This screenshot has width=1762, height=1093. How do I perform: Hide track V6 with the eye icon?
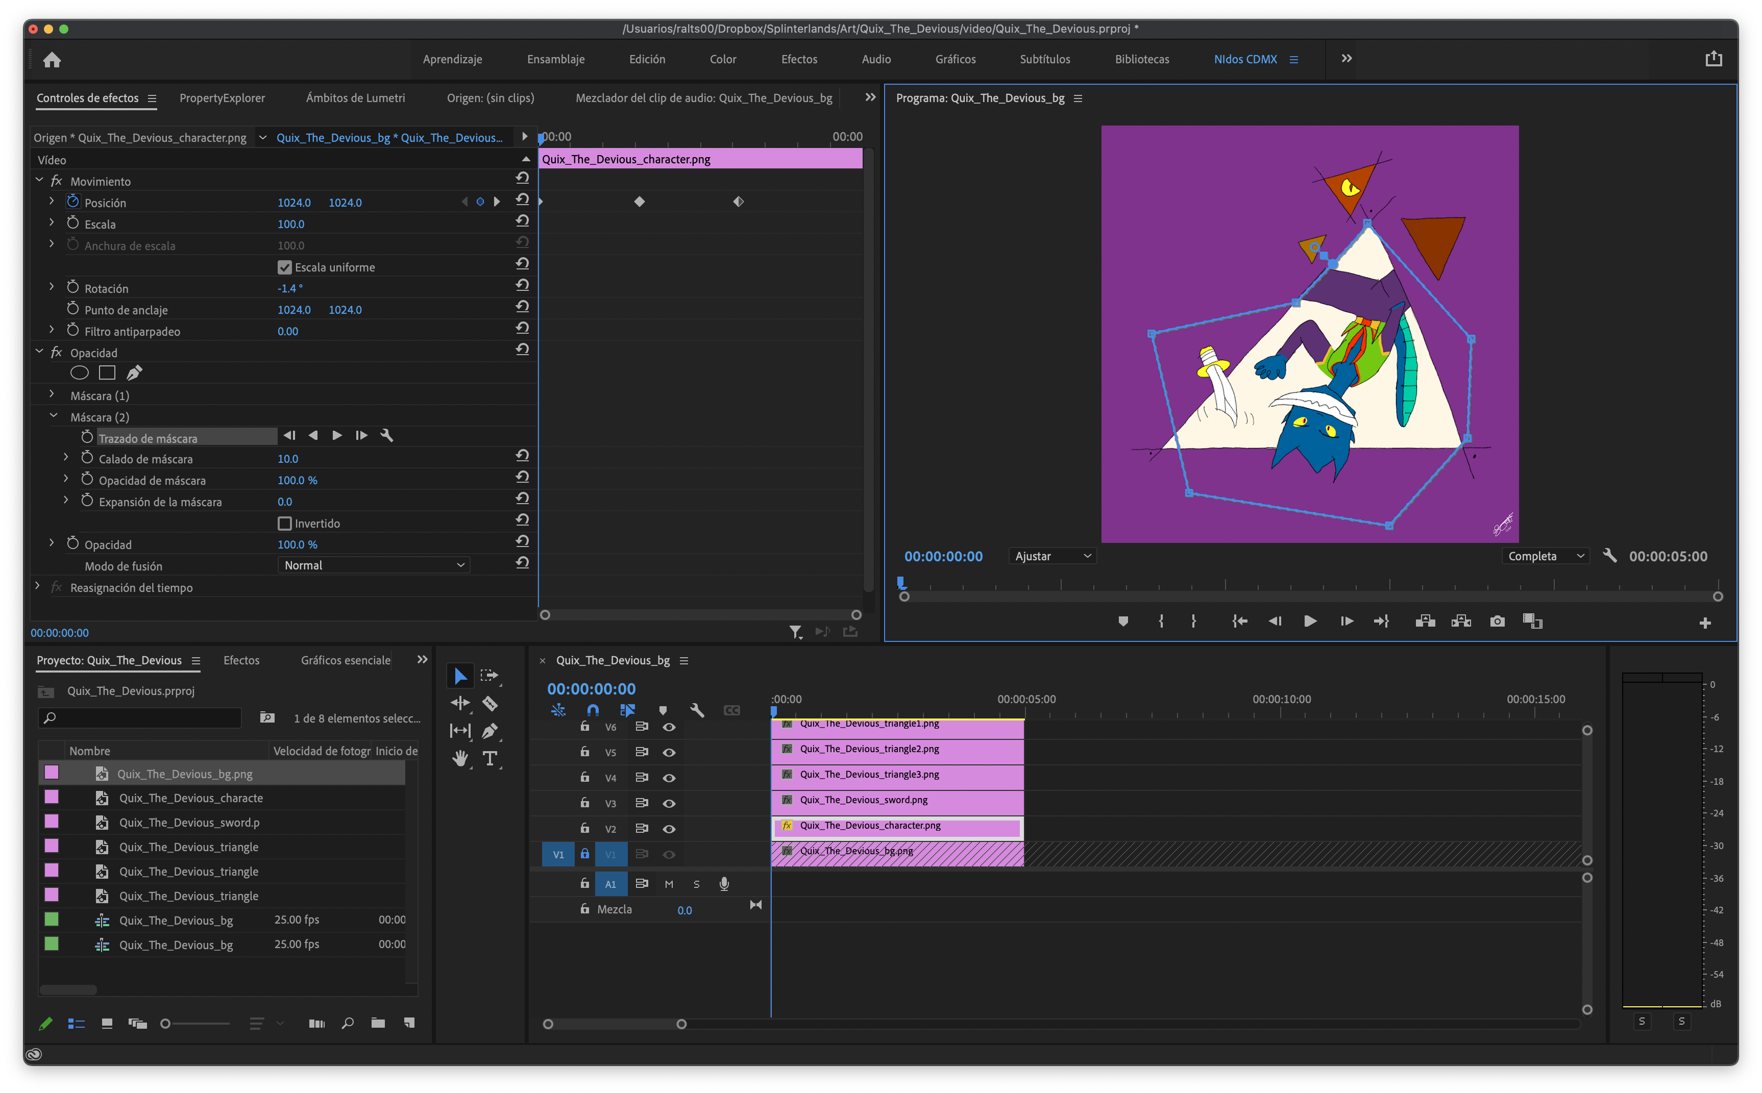pyautogui.click(x=669, y=727)
